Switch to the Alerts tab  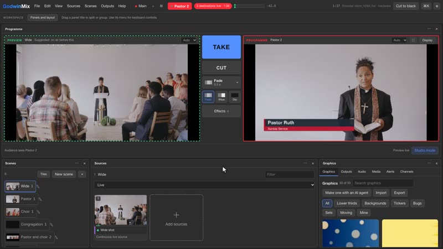pyautogui.click(x=390, y=172)
